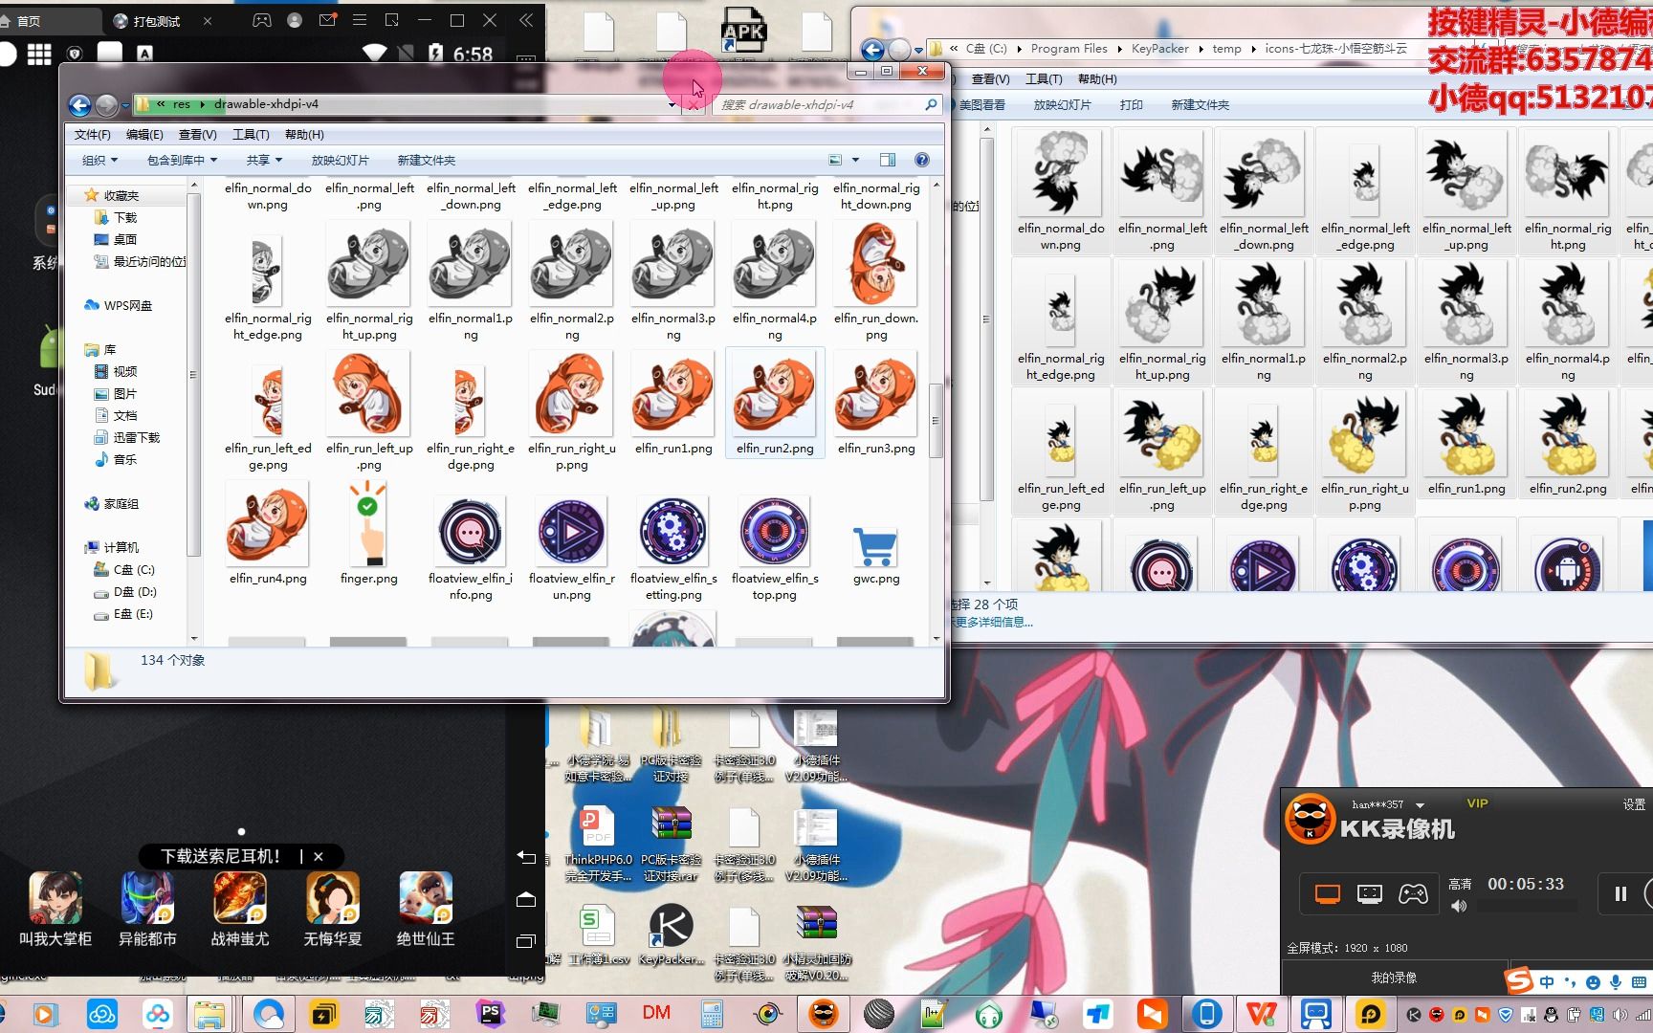Viewport: 1653px width, 1033px height.
Task: Tap the emulator Android back arrow button
Action: click(526, 857)
